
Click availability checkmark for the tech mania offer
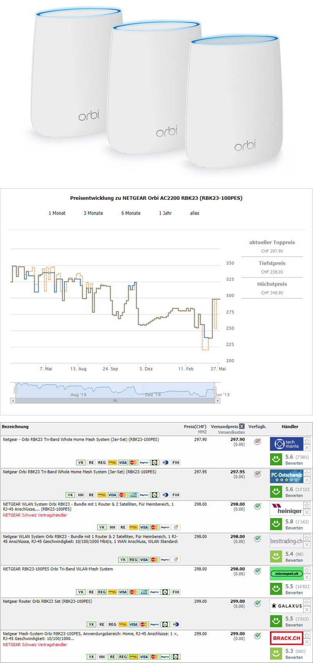click(258, 442)
